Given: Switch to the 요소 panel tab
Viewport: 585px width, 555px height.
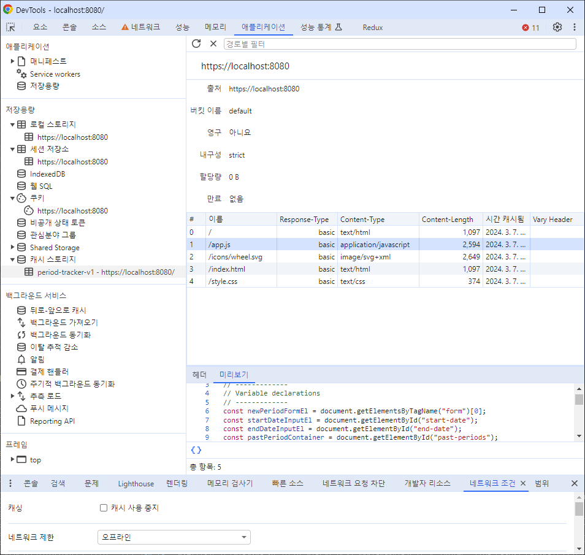Looking at the screenshot, I should [x=40, y=27].
